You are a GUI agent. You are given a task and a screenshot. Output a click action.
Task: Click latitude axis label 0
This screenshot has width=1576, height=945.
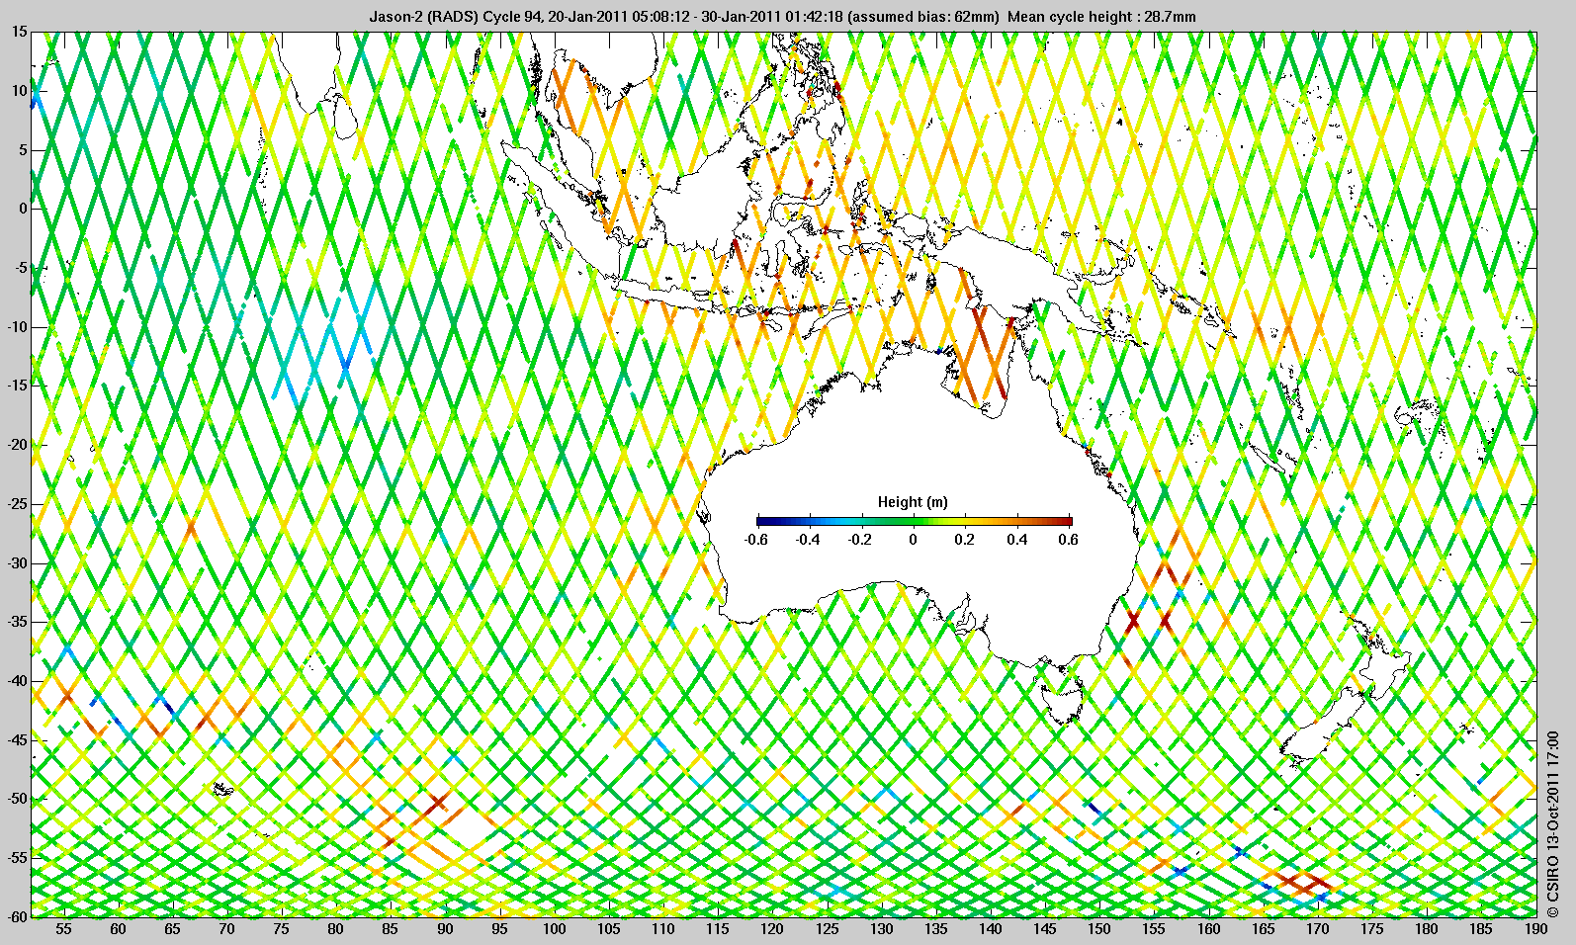click(24, 209)
